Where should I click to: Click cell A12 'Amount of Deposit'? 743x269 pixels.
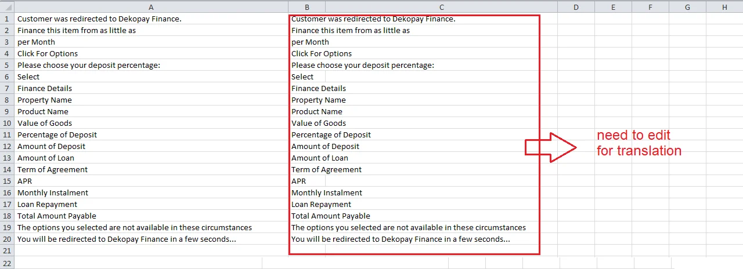pos(51,146)
